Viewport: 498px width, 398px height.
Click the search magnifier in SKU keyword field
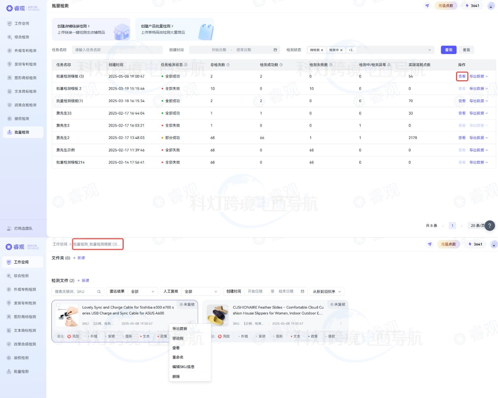coord(99,291)
